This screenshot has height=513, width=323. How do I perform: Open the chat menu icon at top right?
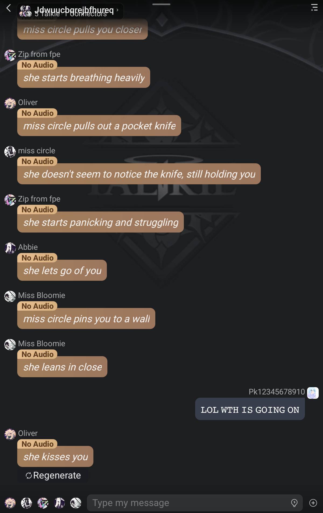tap(314, 7)
